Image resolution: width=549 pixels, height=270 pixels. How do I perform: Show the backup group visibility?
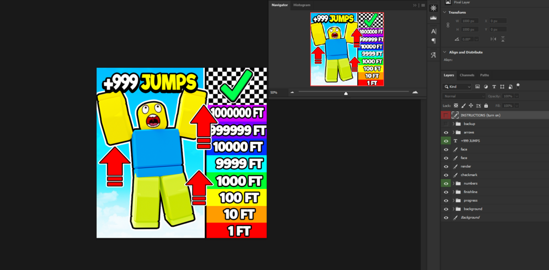pyautogui.click(x=446, y=124)
